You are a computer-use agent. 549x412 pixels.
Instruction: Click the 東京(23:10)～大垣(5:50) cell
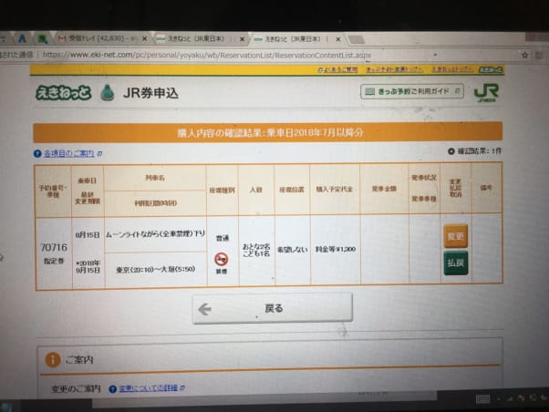[x=156, y=269]
